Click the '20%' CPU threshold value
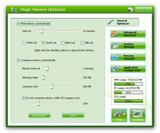The height and width of the screenshot is (133, 160). 85,104
